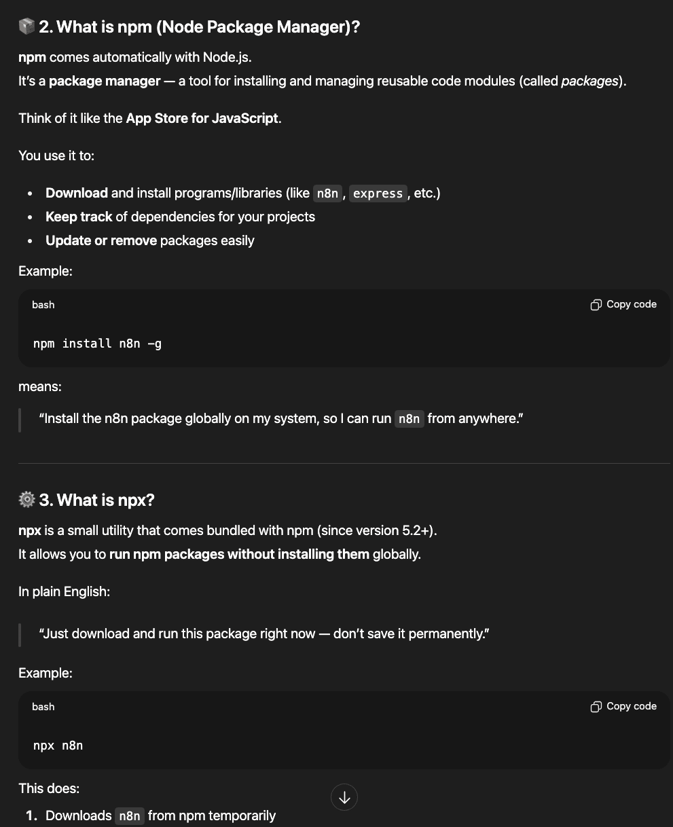Click the package box emoji beside the npm heading
Image resolution: width=673 pixels, height=827 pixels.
coord(26,26)
